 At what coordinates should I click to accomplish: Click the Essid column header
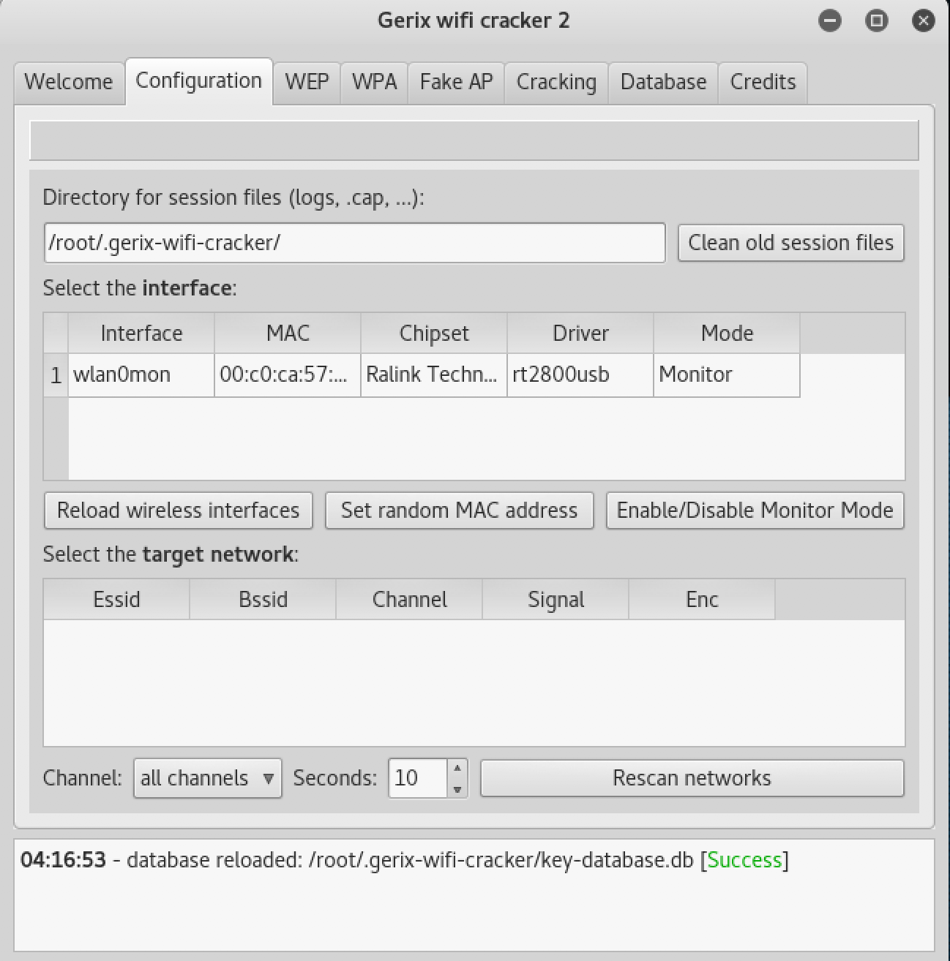point(116,599)
